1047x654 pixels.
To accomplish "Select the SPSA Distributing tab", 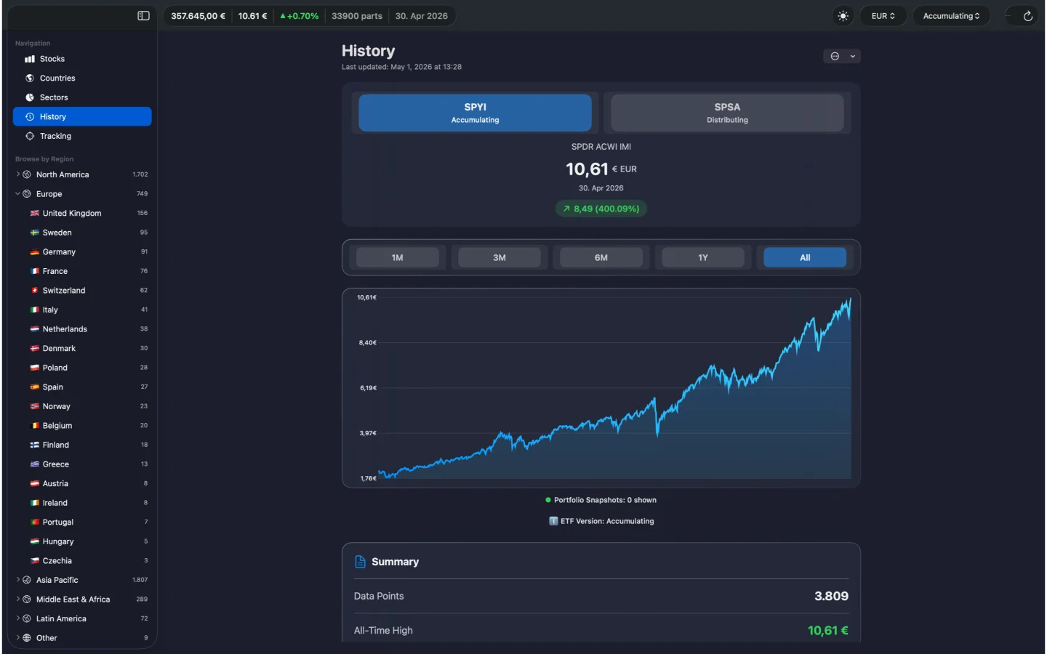I will [727, 113].
